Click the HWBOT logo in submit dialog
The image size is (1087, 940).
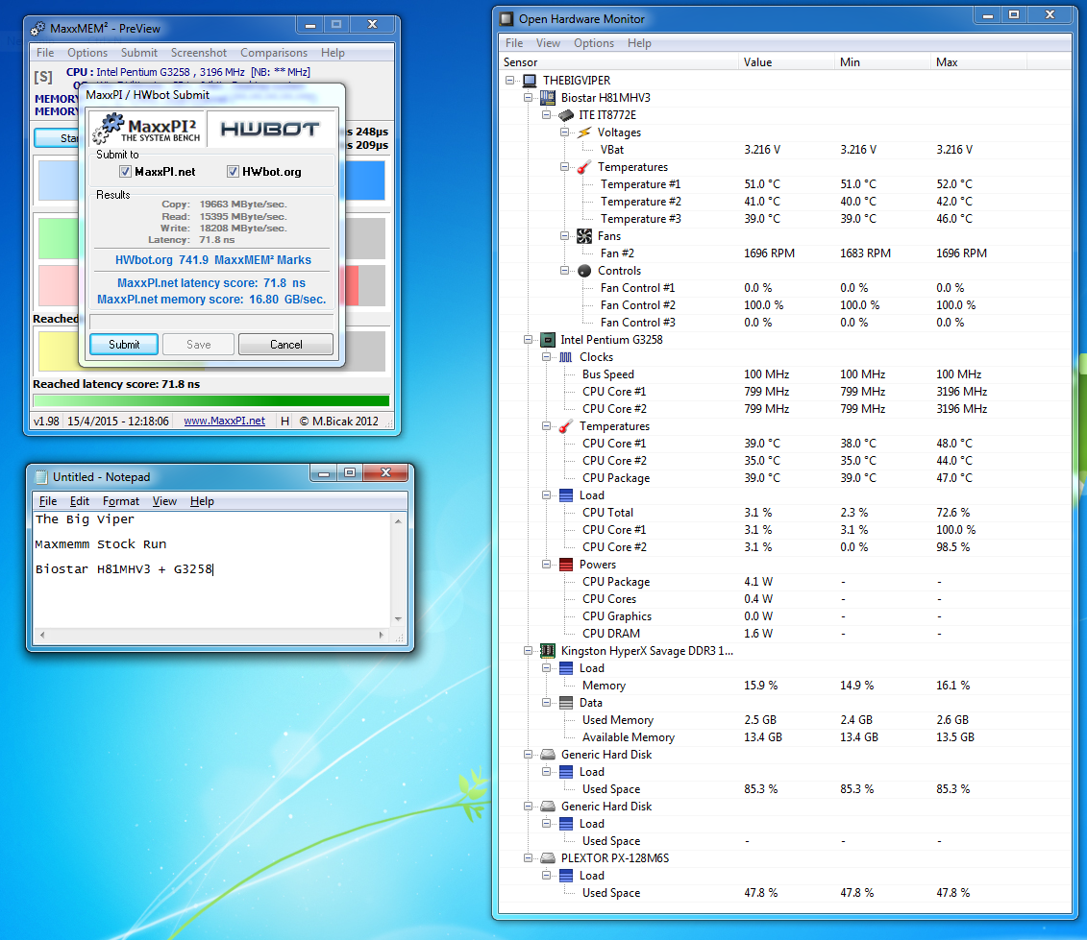click(x=270, y=129)
